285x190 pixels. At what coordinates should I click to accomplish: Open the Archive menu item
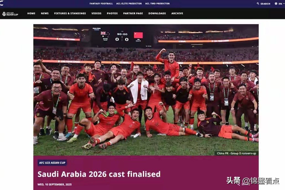pos(177,13)
